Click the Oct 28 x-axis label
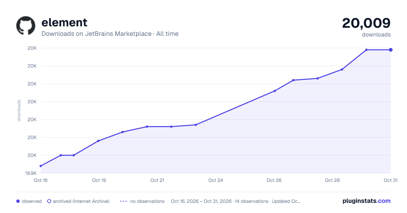Screen dimensions: 407x213 pyautogui.click(x=332, y=180)
